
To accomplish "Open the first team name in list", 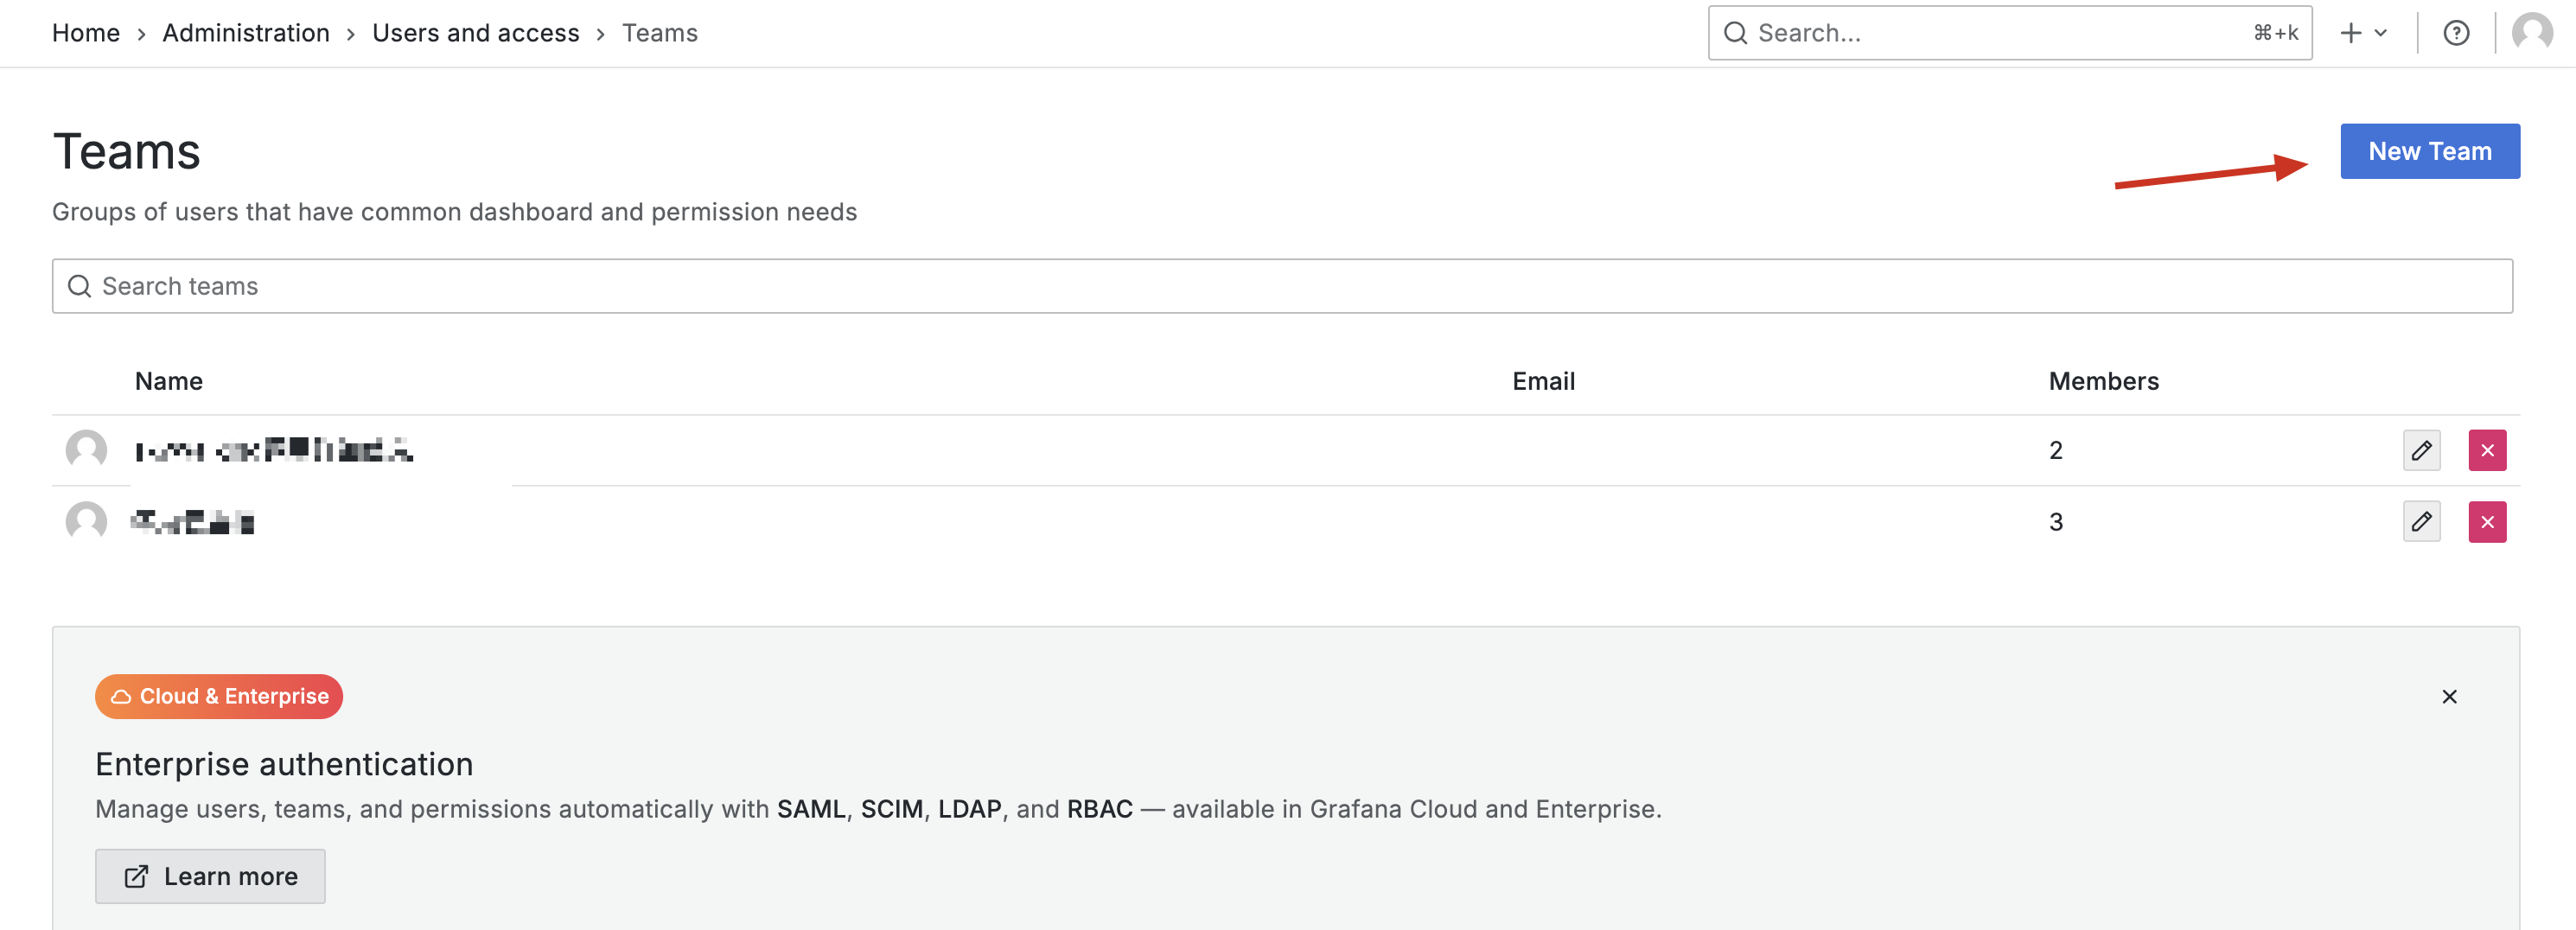I will point(274,451).
